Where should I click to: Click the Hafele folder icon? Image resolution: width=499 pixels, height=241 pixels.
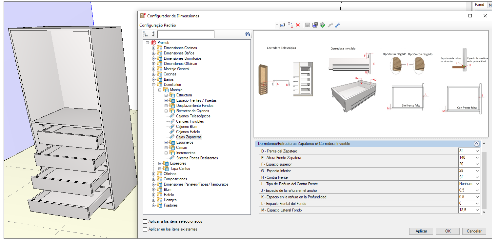[x=160, y=195]
